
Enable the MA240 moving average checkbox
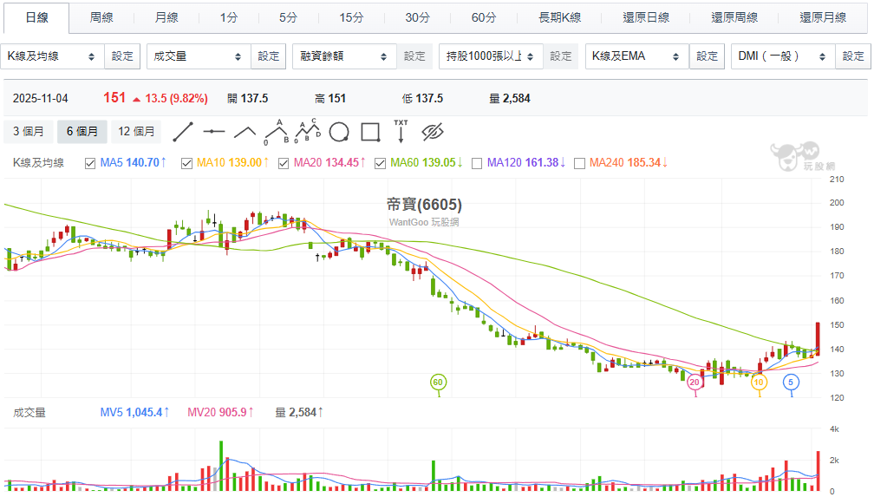[x=578, y=162]
